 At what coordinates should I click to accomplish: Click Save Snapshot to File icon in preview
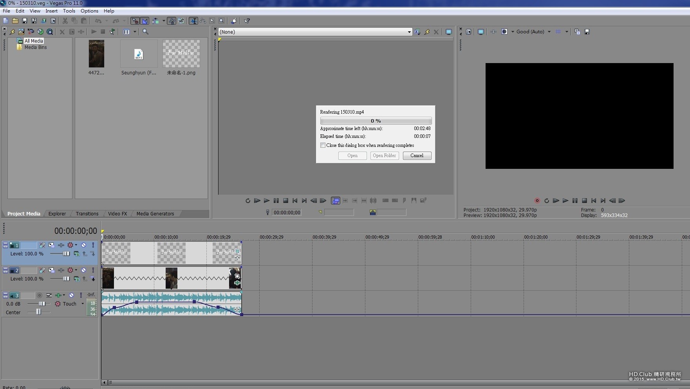tap(587, 32)
